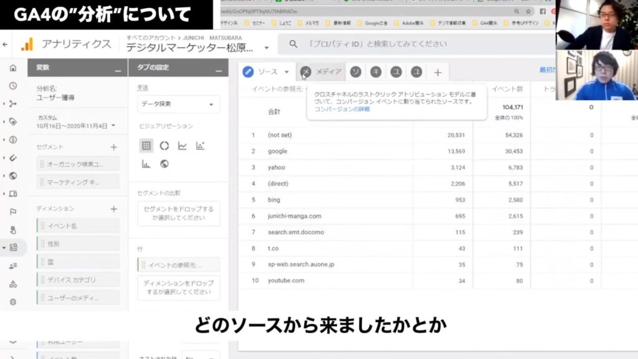Click the back arrow beside Analytics logo
The width and height of the screenshot is (638, 359).
point(5,44)
